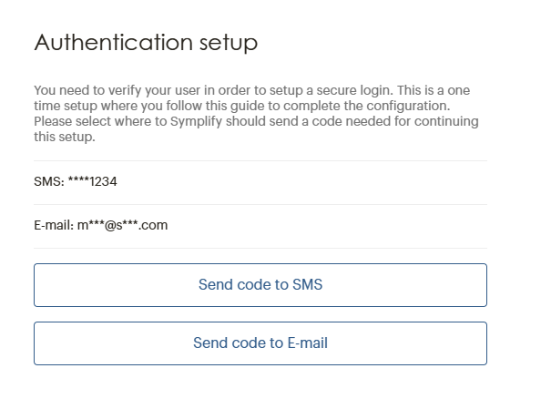Image resolution: width=551 pixels, height=399 pixels.
Task: Click the word "setup" in the title
Action: click(x=225, y=43)
